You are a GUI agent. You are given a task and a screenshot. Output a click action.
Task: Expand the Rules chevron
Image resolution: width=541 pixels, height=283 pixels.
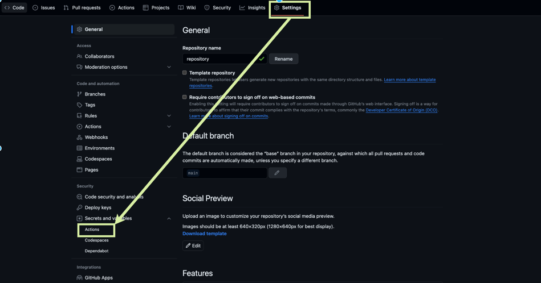(169, 115)
